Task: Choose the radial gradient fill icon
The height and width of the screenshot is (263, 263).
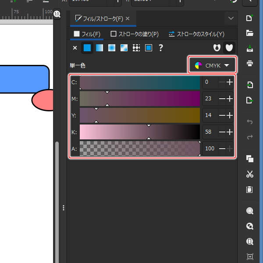Action: click(x=112, y=48)
